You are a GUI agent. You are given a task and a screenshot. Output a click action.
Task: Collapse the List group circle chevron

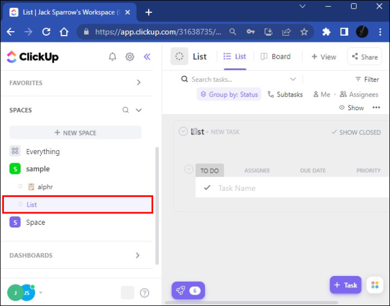click(x=183, y=132)
